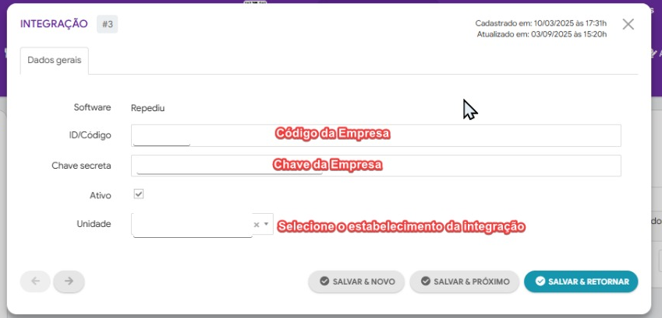The height and width of the screenshot is (318, 662).
Task: Clear the Unidade selection with the x
Action: pos(257,225)
